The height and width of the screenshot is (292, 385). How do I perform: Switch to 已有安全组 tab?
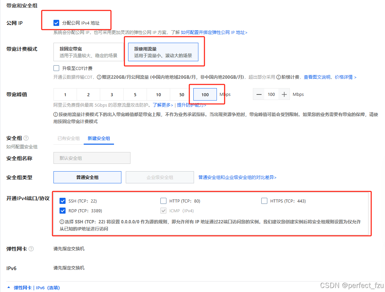[x=68, y=138]
